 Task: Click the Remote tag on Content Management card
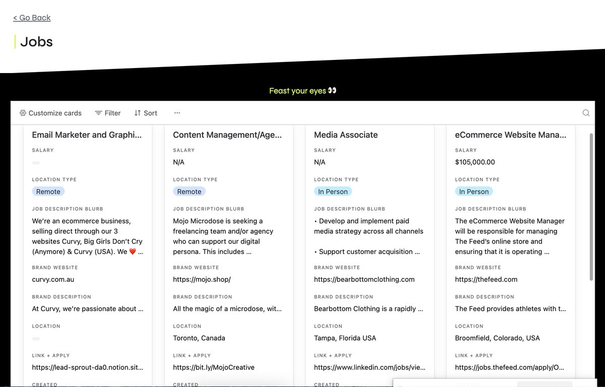(190, 191)
